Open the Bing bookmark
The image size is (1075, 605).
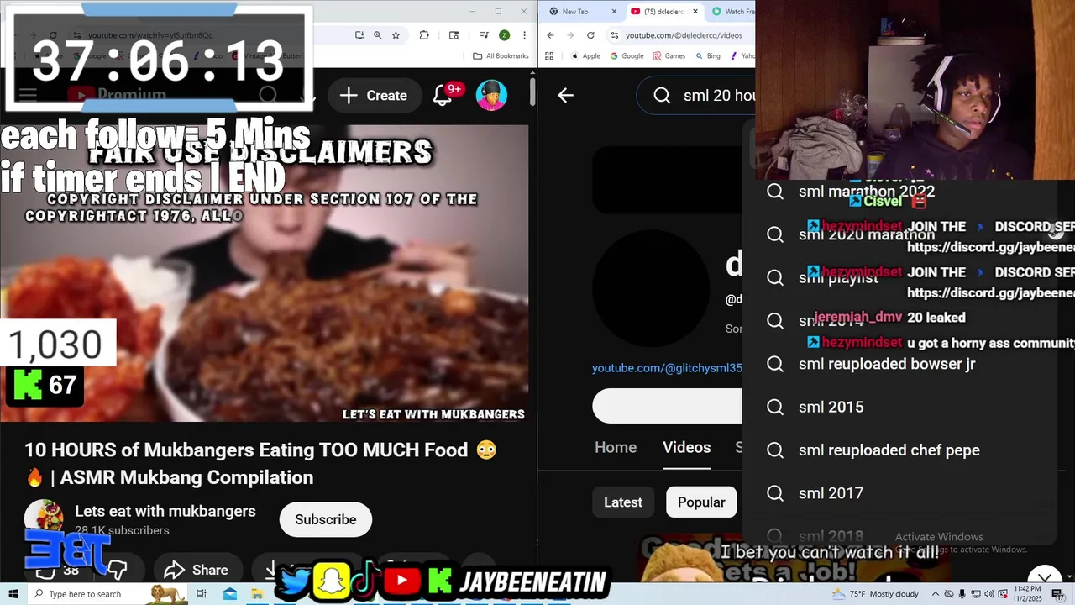(708, 56)
